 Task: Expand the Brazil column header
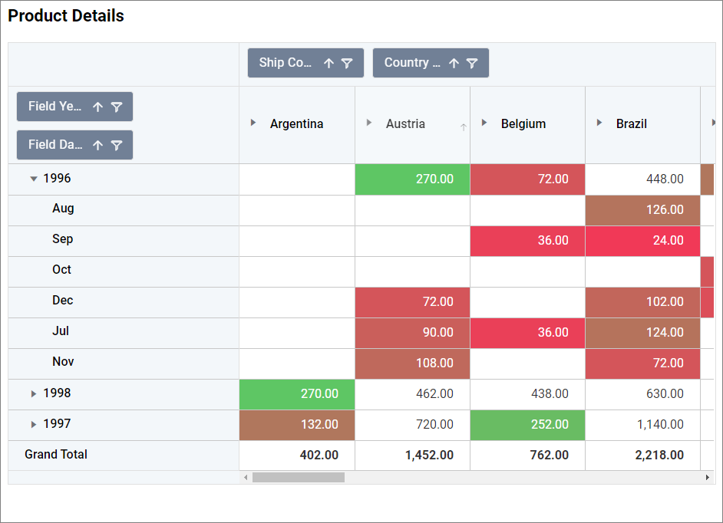tap(599, 123)
